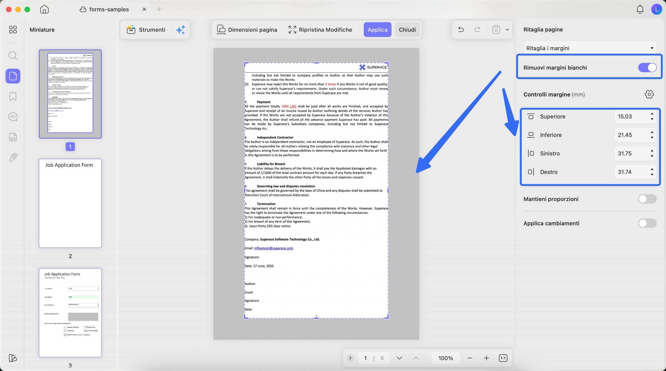
Task: Click Ripristina Modifiche to reset crop
Action: [320, 30]
